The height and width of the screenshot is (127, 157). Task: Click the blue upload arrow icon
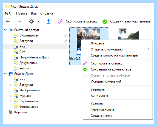coord(48,21)
